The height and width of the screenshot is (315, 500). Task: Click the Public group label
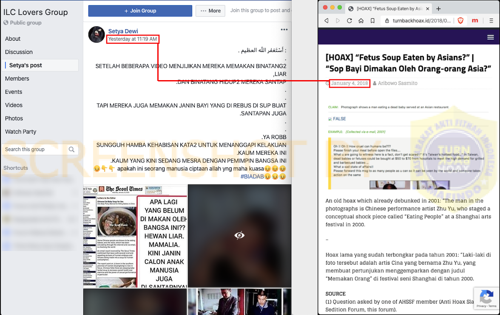click(26, 23)
